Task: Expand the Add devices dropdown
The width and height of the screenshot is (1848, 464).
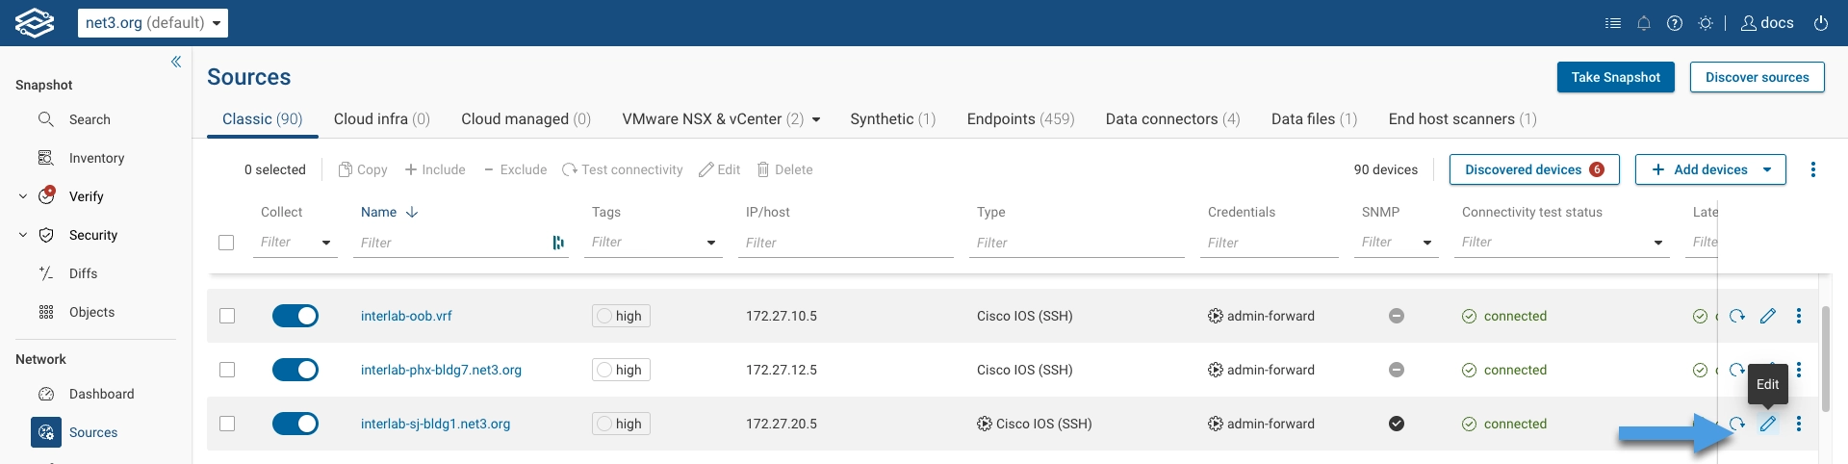Action: (1767, 169)
